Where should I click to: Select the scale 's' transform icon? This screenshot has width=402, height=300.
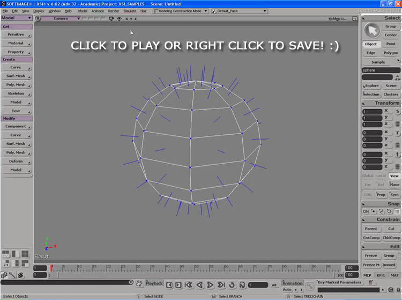pyautogui.click(x=397, y=111)
